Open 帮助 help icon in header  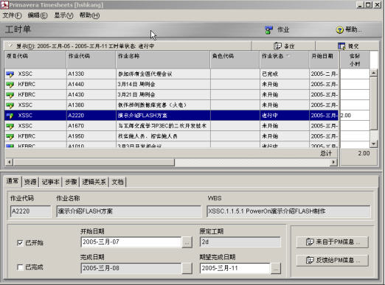tap(339, 30)
